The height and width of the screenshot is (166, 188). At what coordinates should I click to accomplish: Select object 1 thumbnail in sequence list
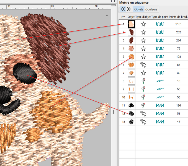coord(131,24)
